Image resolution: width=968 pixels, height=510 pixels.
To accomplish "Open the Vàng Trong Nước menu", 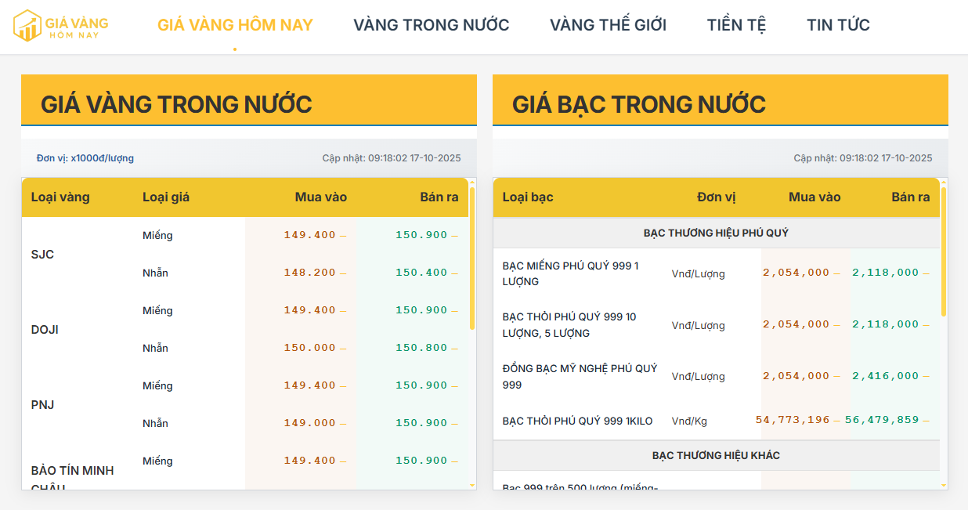I will pyautogui.click(x=431, y=25).
